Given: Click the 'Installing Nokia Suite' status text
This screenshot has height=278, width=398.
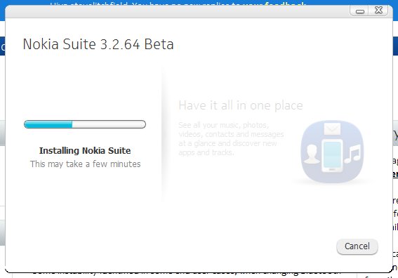Looking at the screenshot, I should (x=85, y=150).
